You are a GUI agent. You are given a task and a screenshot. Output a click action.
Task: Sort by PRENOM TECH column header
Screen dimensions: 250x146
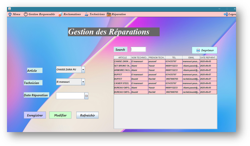tap(157, 57)
